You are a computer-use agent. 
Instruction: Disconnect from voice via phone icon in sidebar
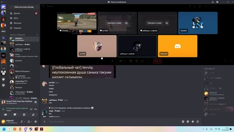pyautogui.click(x=35, y=109)
